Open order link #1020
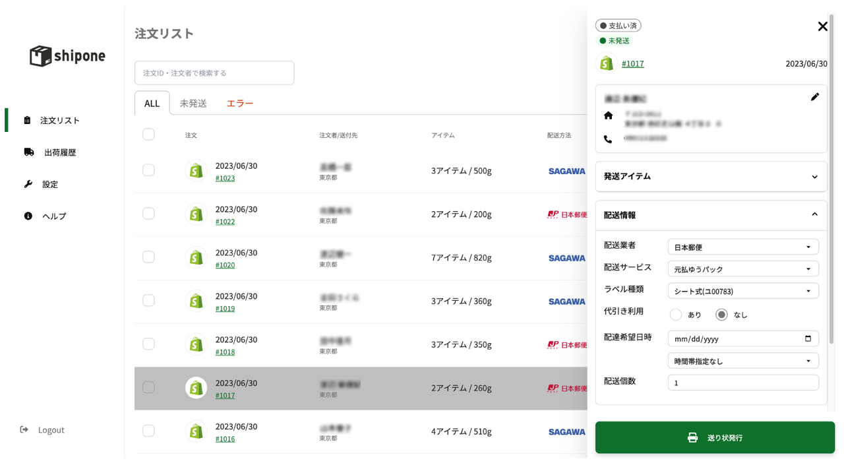 pyautogui.click(x=225, y=265)
